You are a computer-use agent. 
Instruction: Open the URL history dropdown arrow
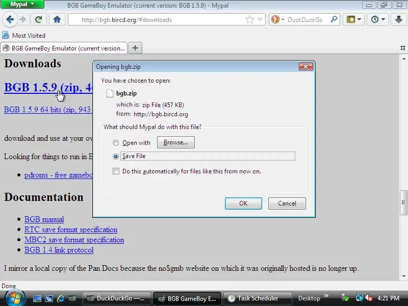pos(260,19)
